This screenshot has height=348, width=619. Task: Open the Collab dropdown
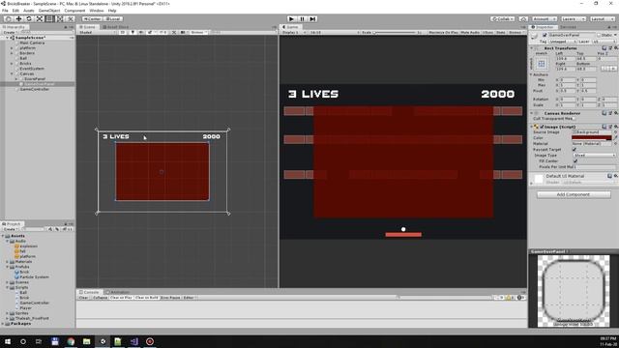point(503,19)
